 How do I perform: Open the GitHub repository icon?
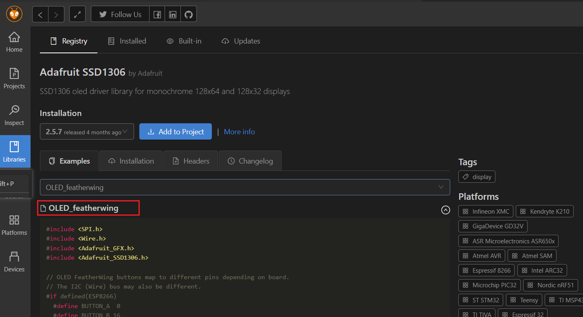coord(188,15)
